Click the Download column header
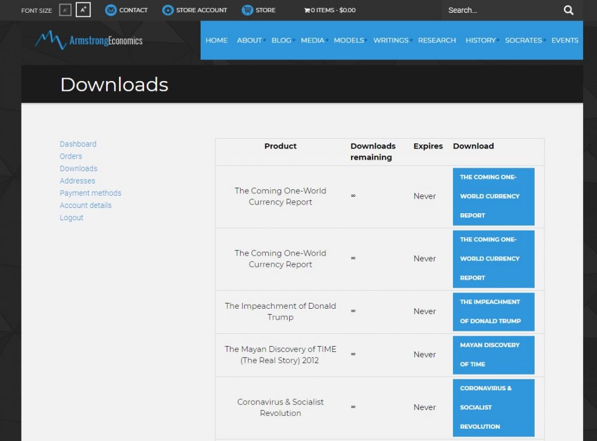The height and width of the screenshot is (441, 597). tap(473, 146)
